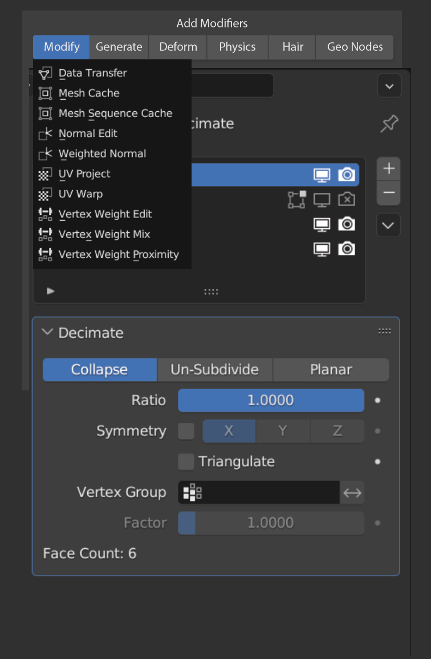Toggle viewport display on the highlighted modifier row
Viewport: 431px width, 659px height.
click(x=322, y=175)
